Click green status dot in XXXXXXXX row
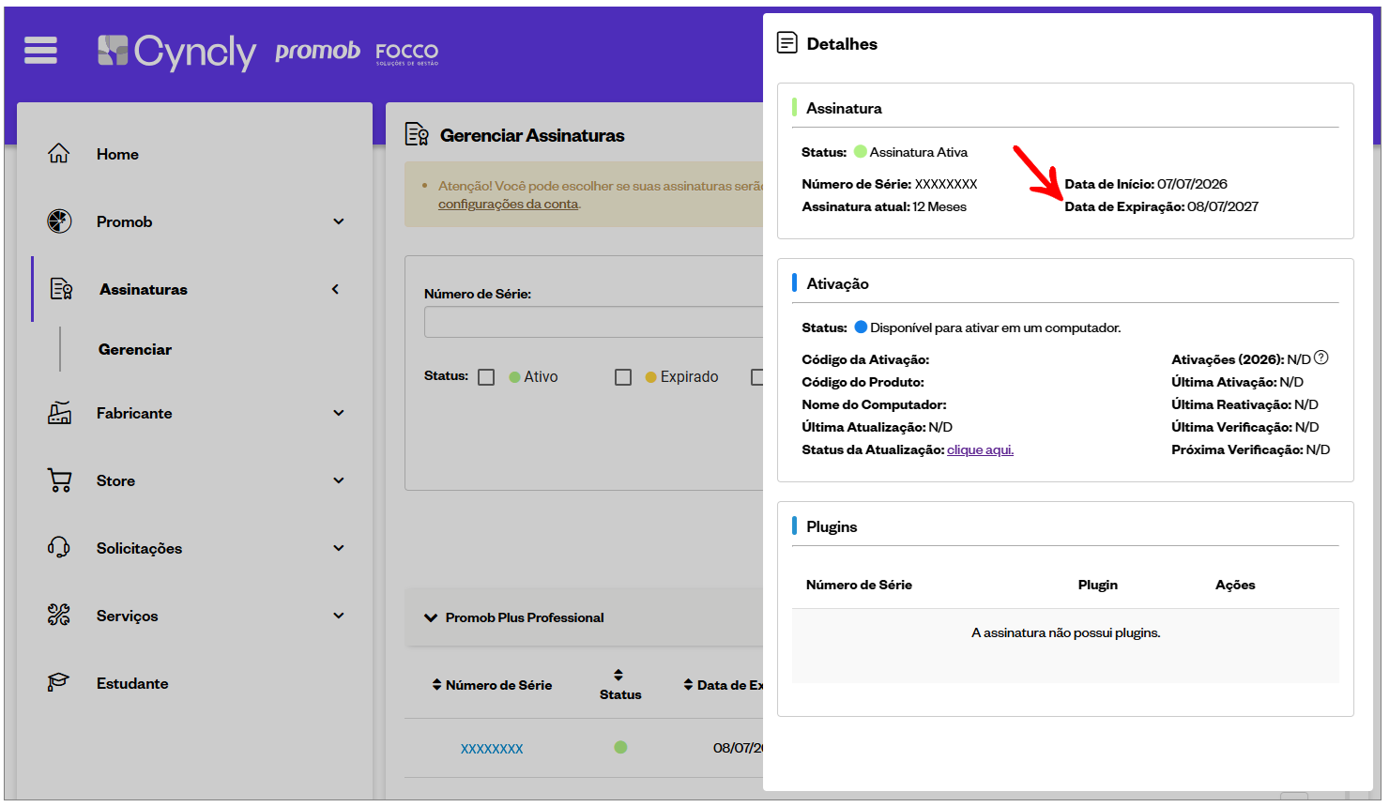Screen dimensions: 1389x807 [620, 747]
